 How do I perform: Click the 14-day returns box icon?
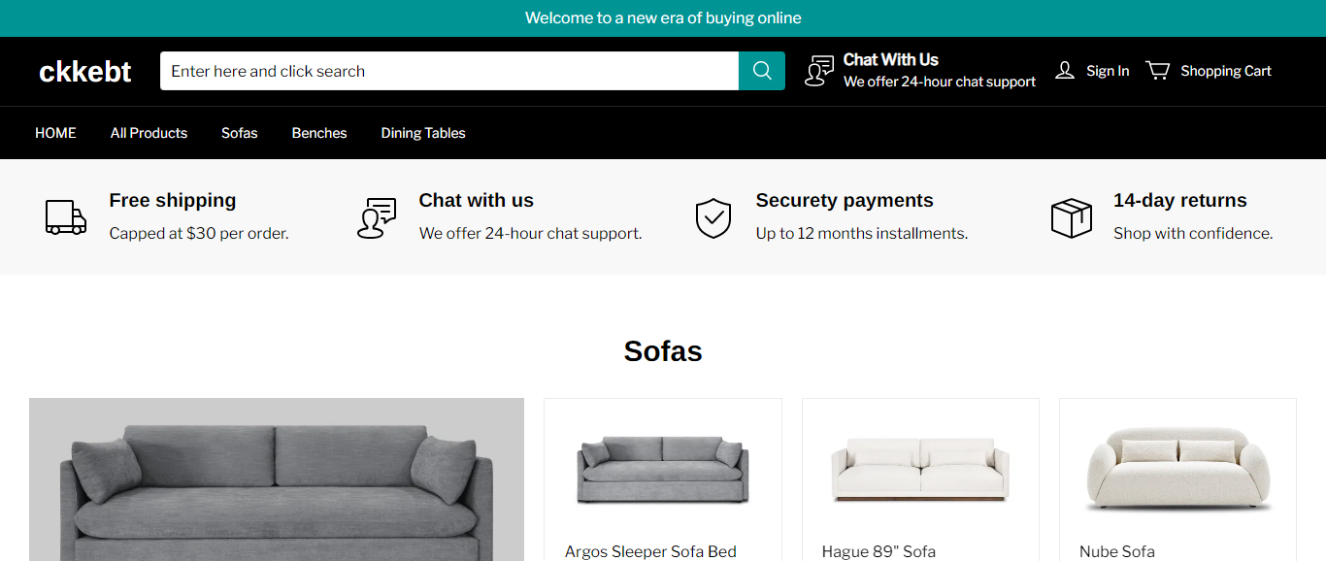click(1072, 217)
